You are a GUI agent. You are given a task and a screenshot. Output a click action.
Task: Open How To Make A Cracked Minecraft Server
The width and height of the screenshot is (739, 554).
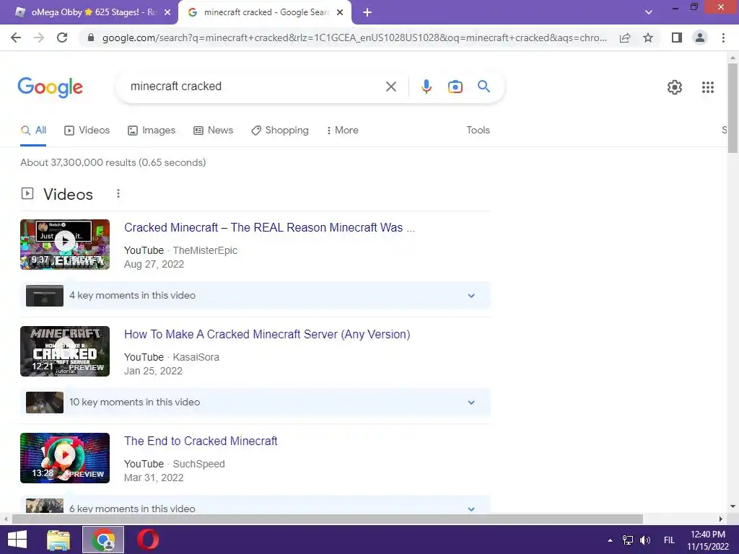(x=267, y=335)
